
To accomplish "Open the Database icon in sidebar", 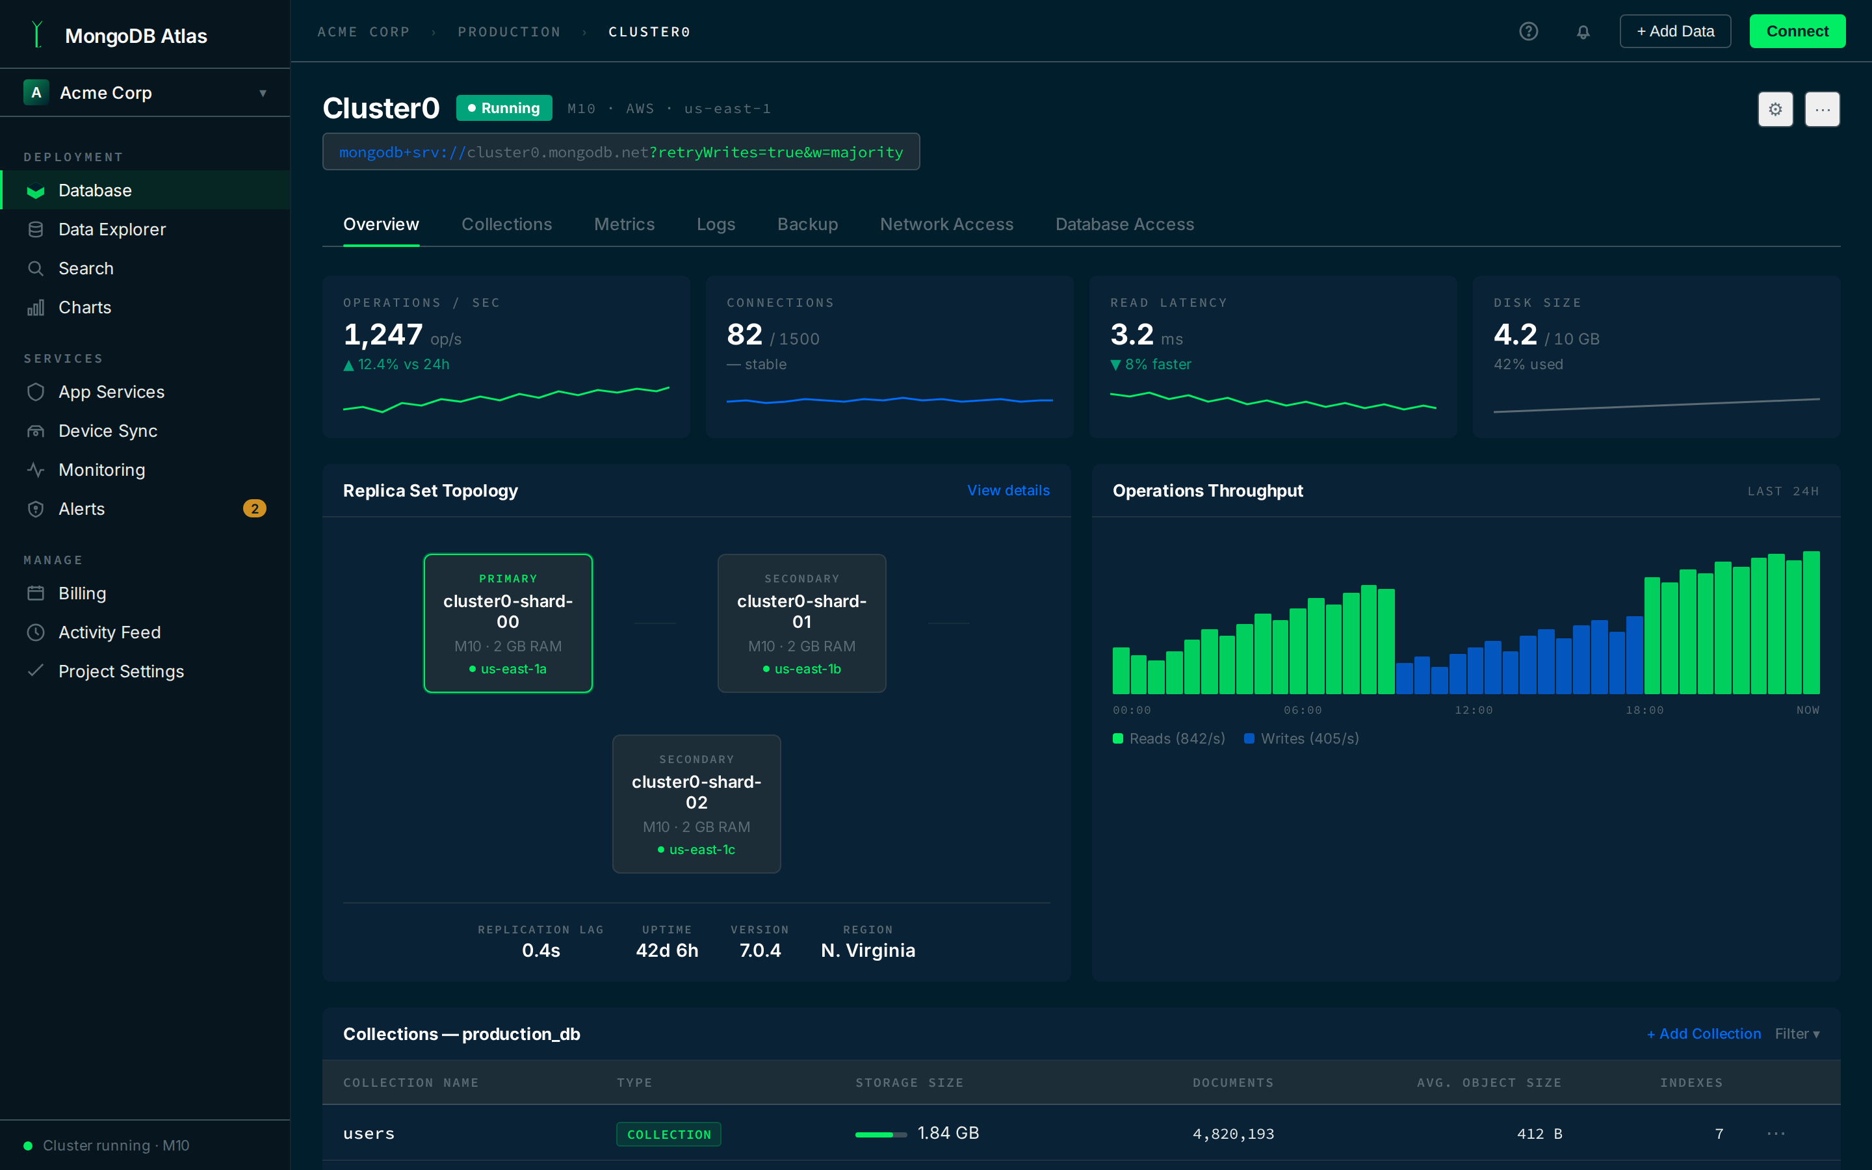I will point(36,190).
